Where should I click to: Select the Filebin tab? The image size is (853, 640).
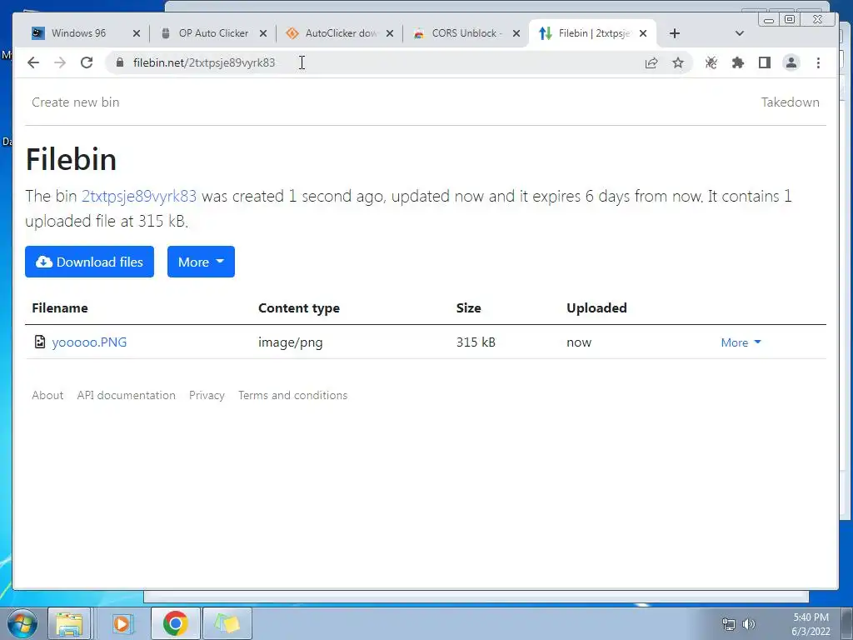pyautogui.click(x=592, y=33)
